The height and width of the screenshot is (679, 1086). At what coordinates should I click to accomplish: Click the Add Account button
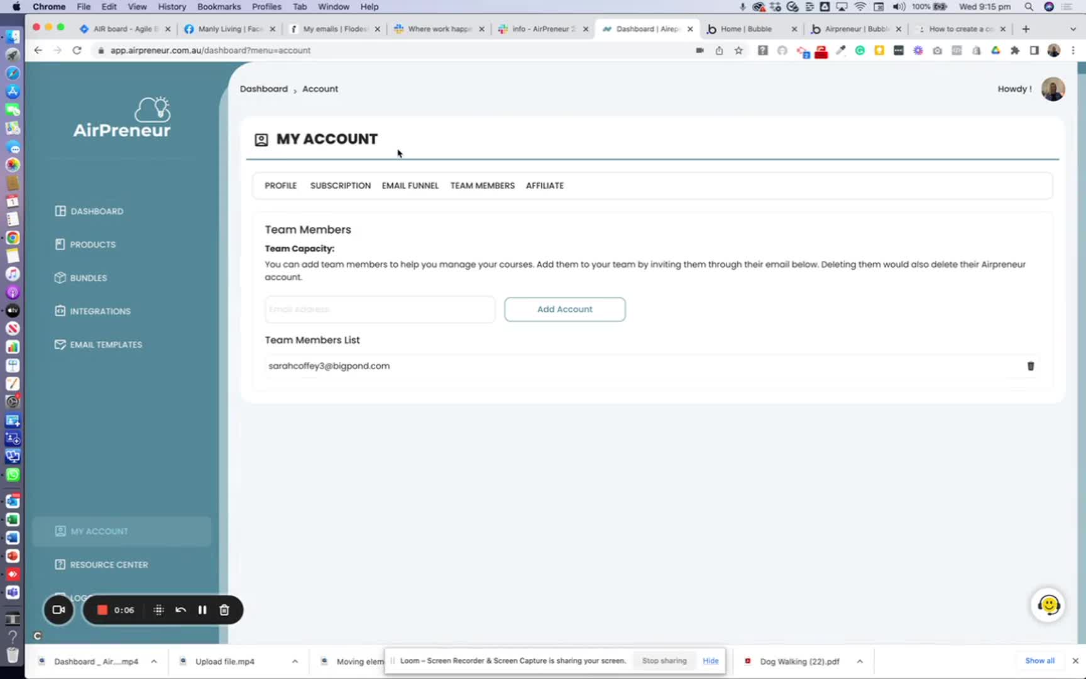point(564,309)
